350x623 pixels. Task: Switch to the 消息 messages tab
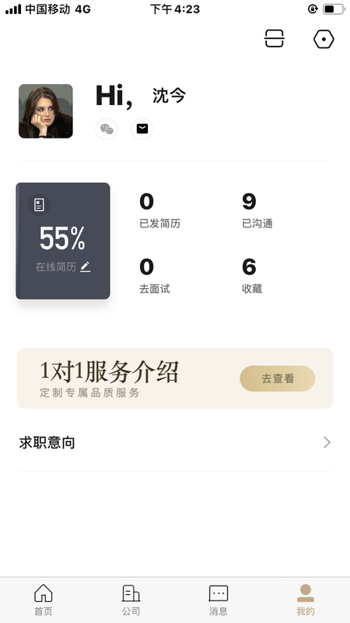(x=219, y=600)
